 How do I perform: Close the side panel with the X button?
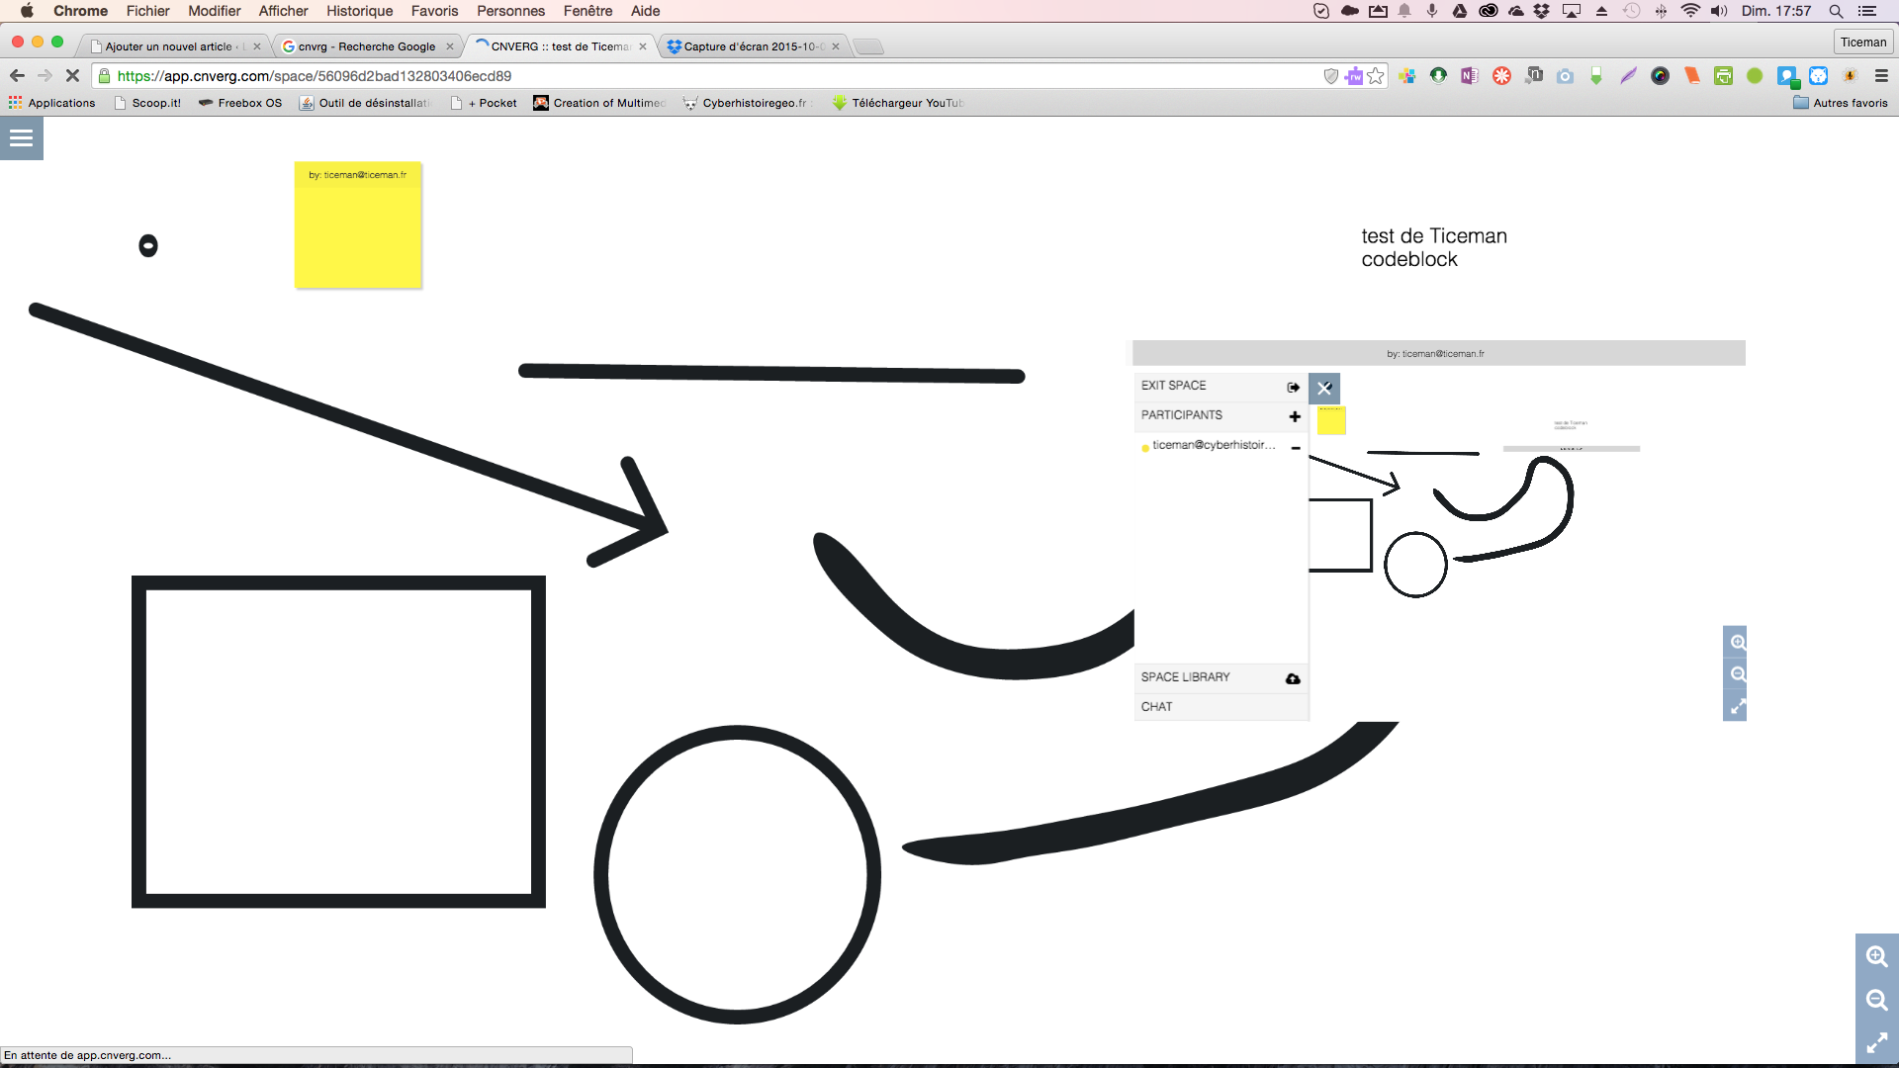click(x=1324, y=389)
